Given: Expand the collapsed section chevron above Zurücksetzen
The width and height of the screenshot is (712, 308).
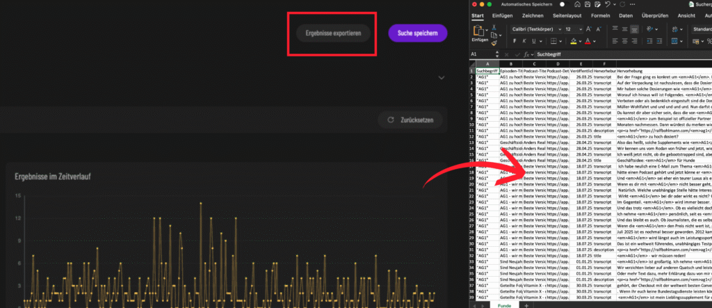Looking at the screenshot, I should tap(442, 79).
